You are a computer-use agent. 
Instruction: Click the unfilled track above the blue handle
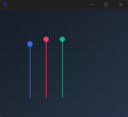click(x=30, y=38)
